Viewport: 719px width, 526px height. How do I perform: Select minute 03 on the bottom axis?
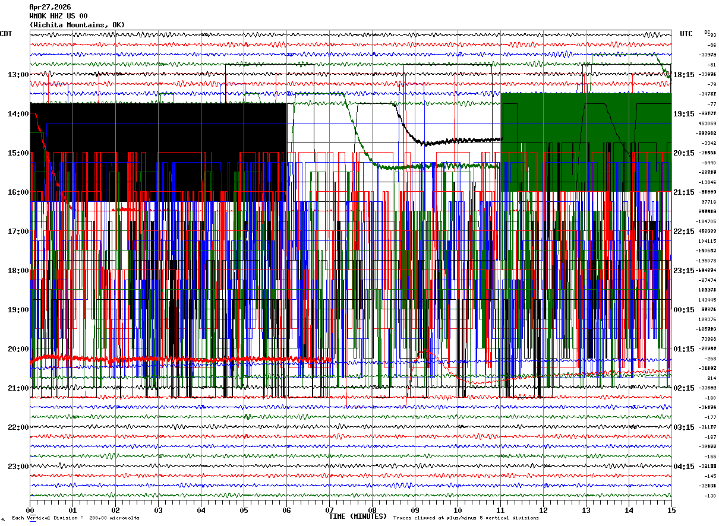pos(159,510)
